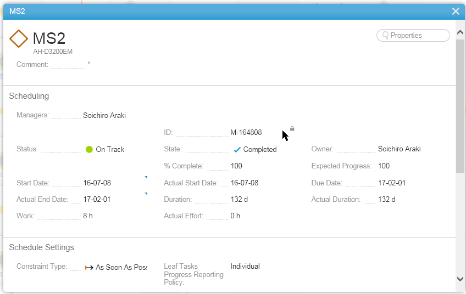Click the blue corner marker on Start Date

pos(146,177)
